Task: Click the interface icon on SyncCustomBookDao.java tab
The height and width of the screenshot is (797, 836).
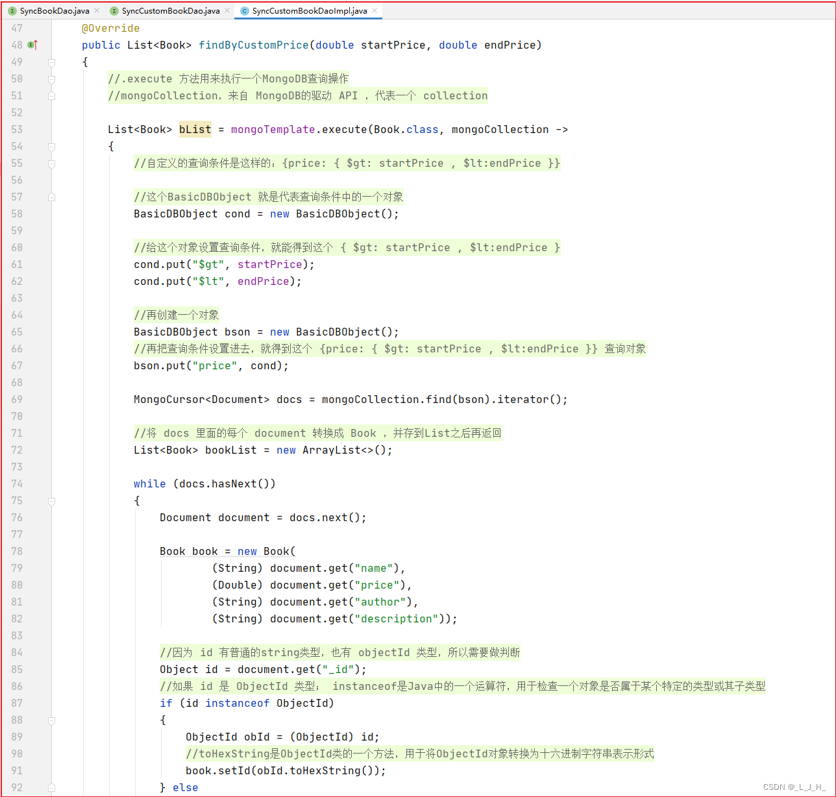Action: click(114, 11)
